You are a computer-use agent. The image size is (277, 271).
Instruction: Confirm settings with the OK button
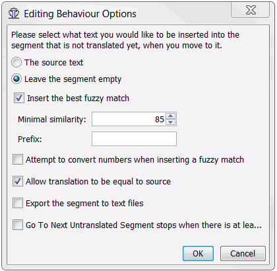198,254
